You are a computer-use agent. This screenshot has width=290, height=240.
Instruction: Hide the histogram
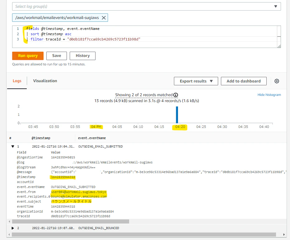269,95
